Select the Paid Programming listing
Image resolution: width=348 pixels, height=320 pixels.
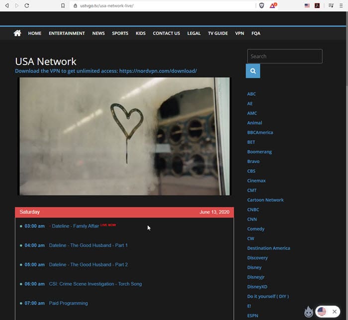click(x=69, y=303)
